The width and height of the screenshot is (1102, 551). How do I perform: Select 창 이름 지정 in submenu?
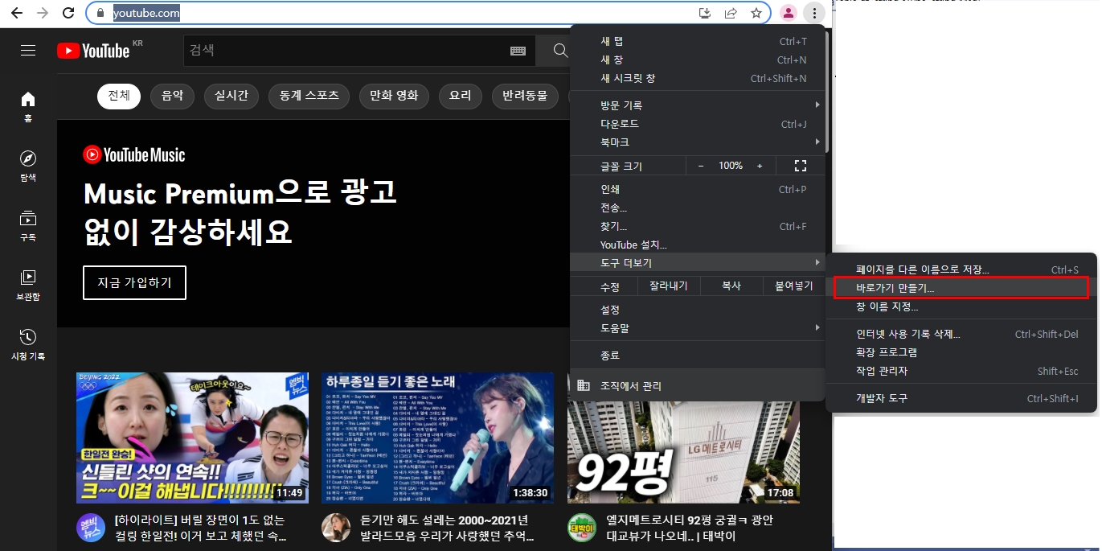pyautogui.click(x=961, y=306)
